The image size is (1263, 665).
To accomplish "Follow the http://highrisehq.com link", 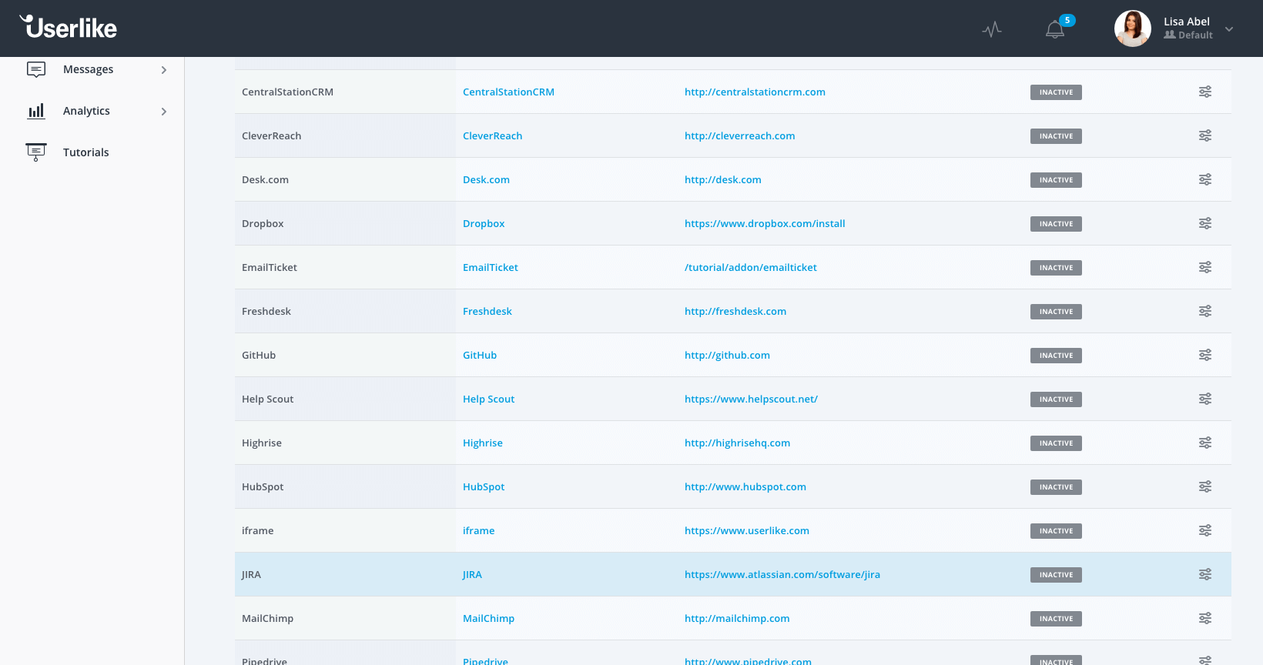I will coord(737,443).
